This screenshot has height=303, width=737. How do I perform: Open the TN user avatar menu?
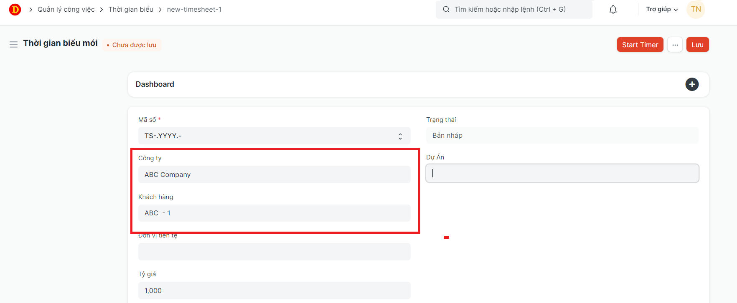click(696, 9)
